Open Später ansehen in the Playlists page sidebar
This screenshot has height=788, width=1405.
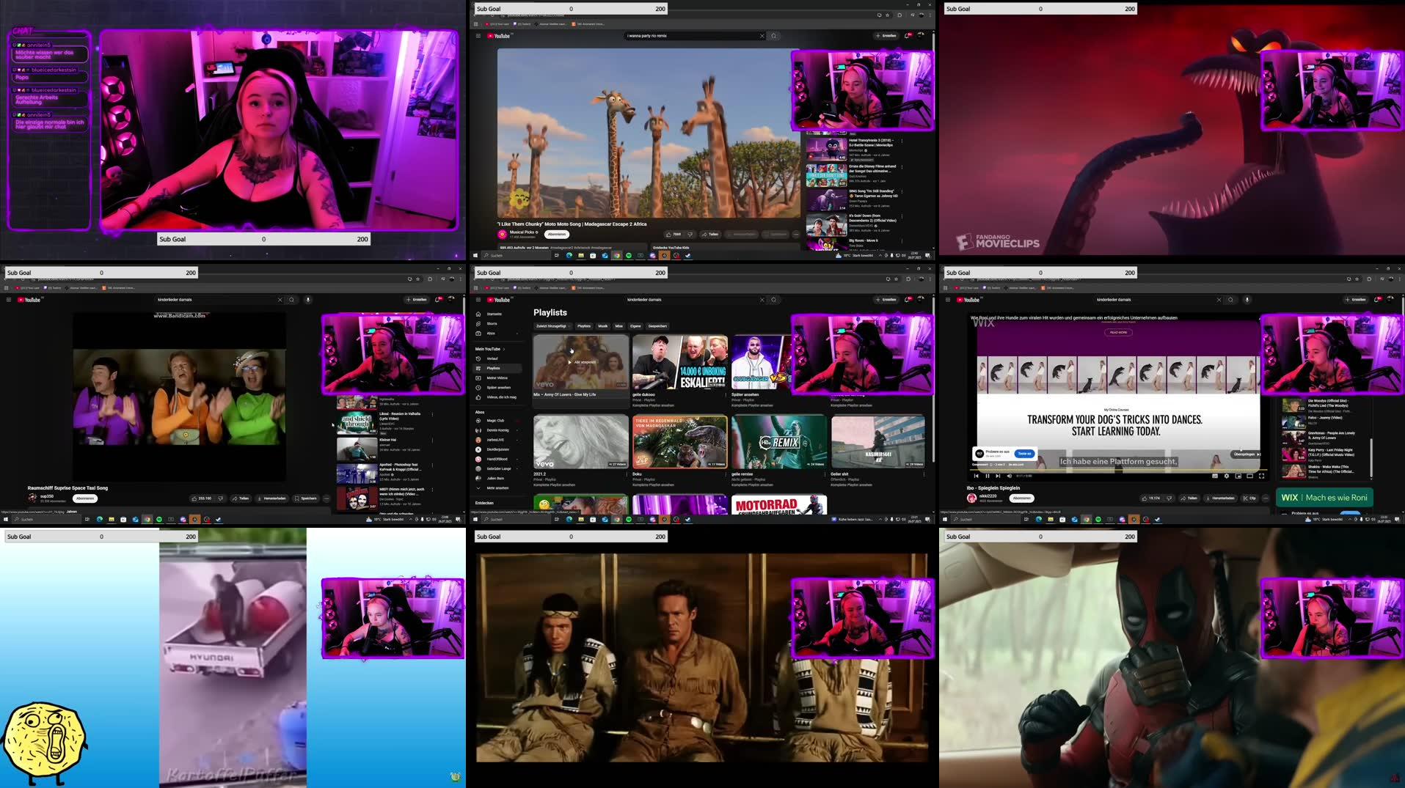click(498, 387)
